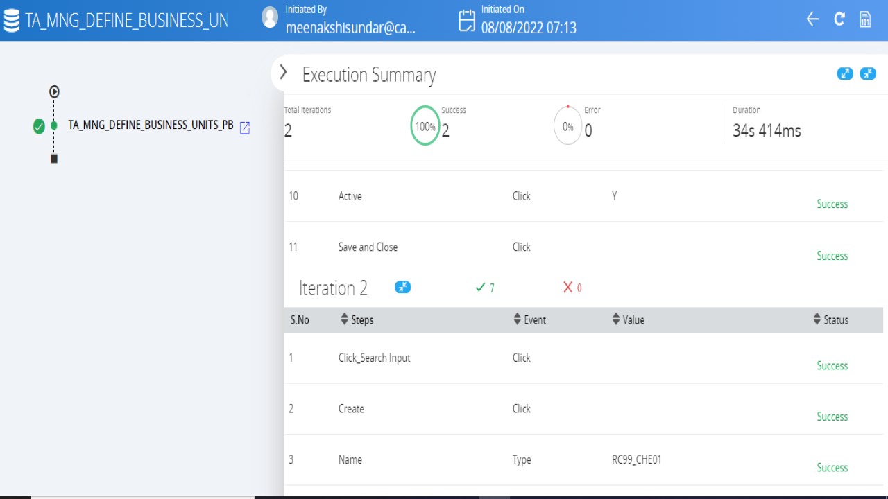Click the refresh icon in header
888x499 pixels.
839,19
